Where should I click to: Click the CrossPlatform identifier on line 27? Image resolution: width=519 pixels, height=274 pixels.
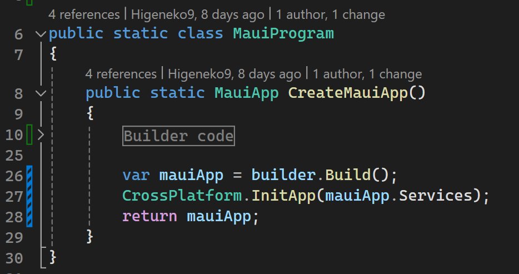(x=182, y=196)
